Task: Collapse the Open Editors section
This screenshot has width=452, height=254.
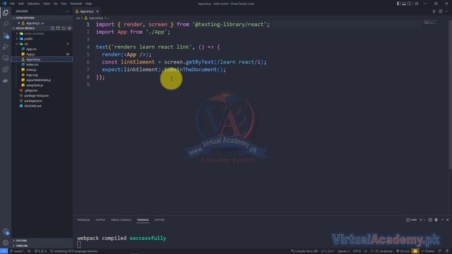Action: click(42, 18)
